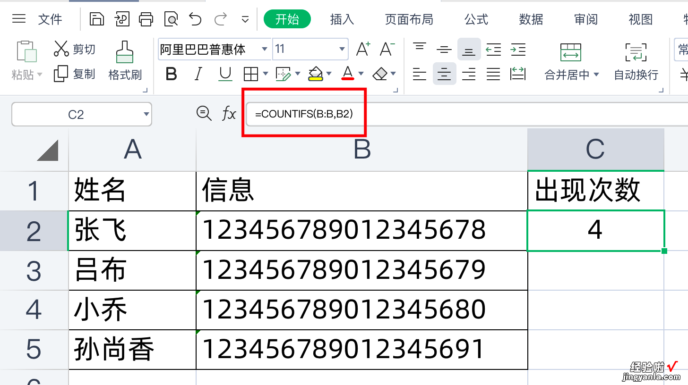Select cell with 12345678901234680
This screenshot has width=688, height=385.
[362, 310]
